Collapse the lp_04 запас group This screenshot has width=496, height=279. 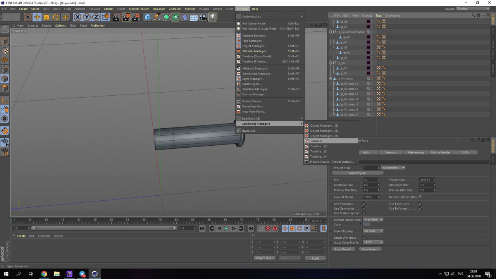point(331,78)
